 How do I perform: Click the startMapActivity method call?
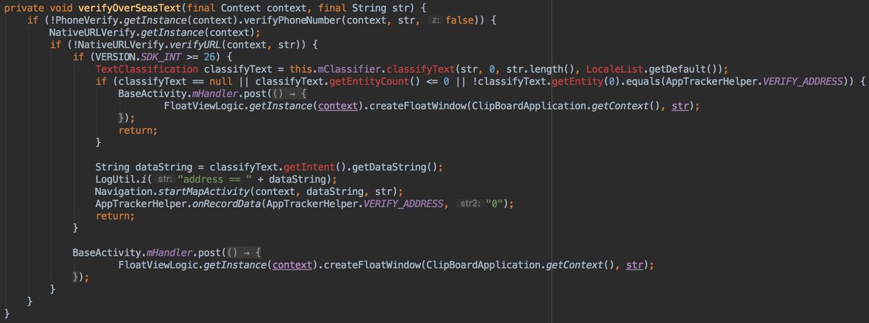pos(203,192)
